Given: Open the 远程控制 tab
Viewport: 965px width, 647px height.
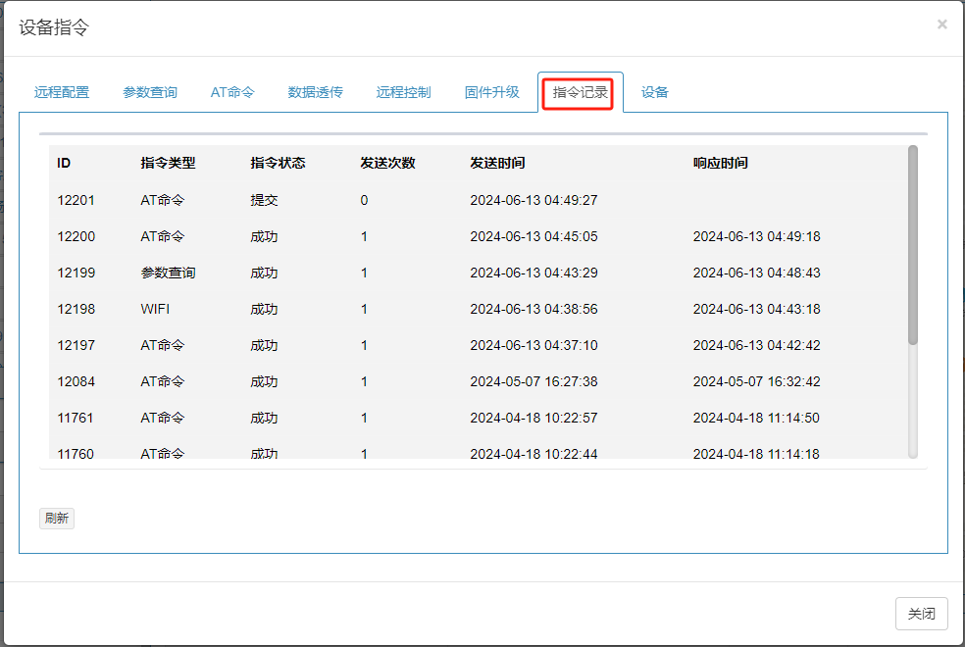Looking at the screenshot, I should [403, 92].
